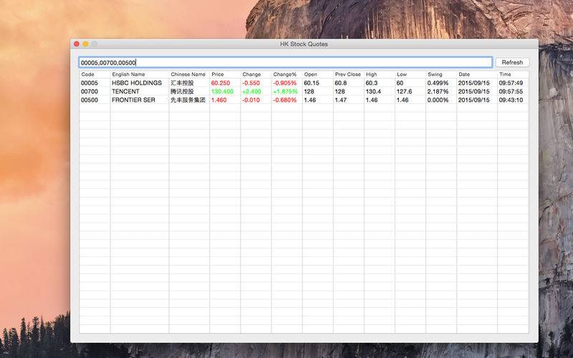Click the Chinese Name column header
Image resolution: width=573 pixels, height=358 pixels.
[188, 74]
